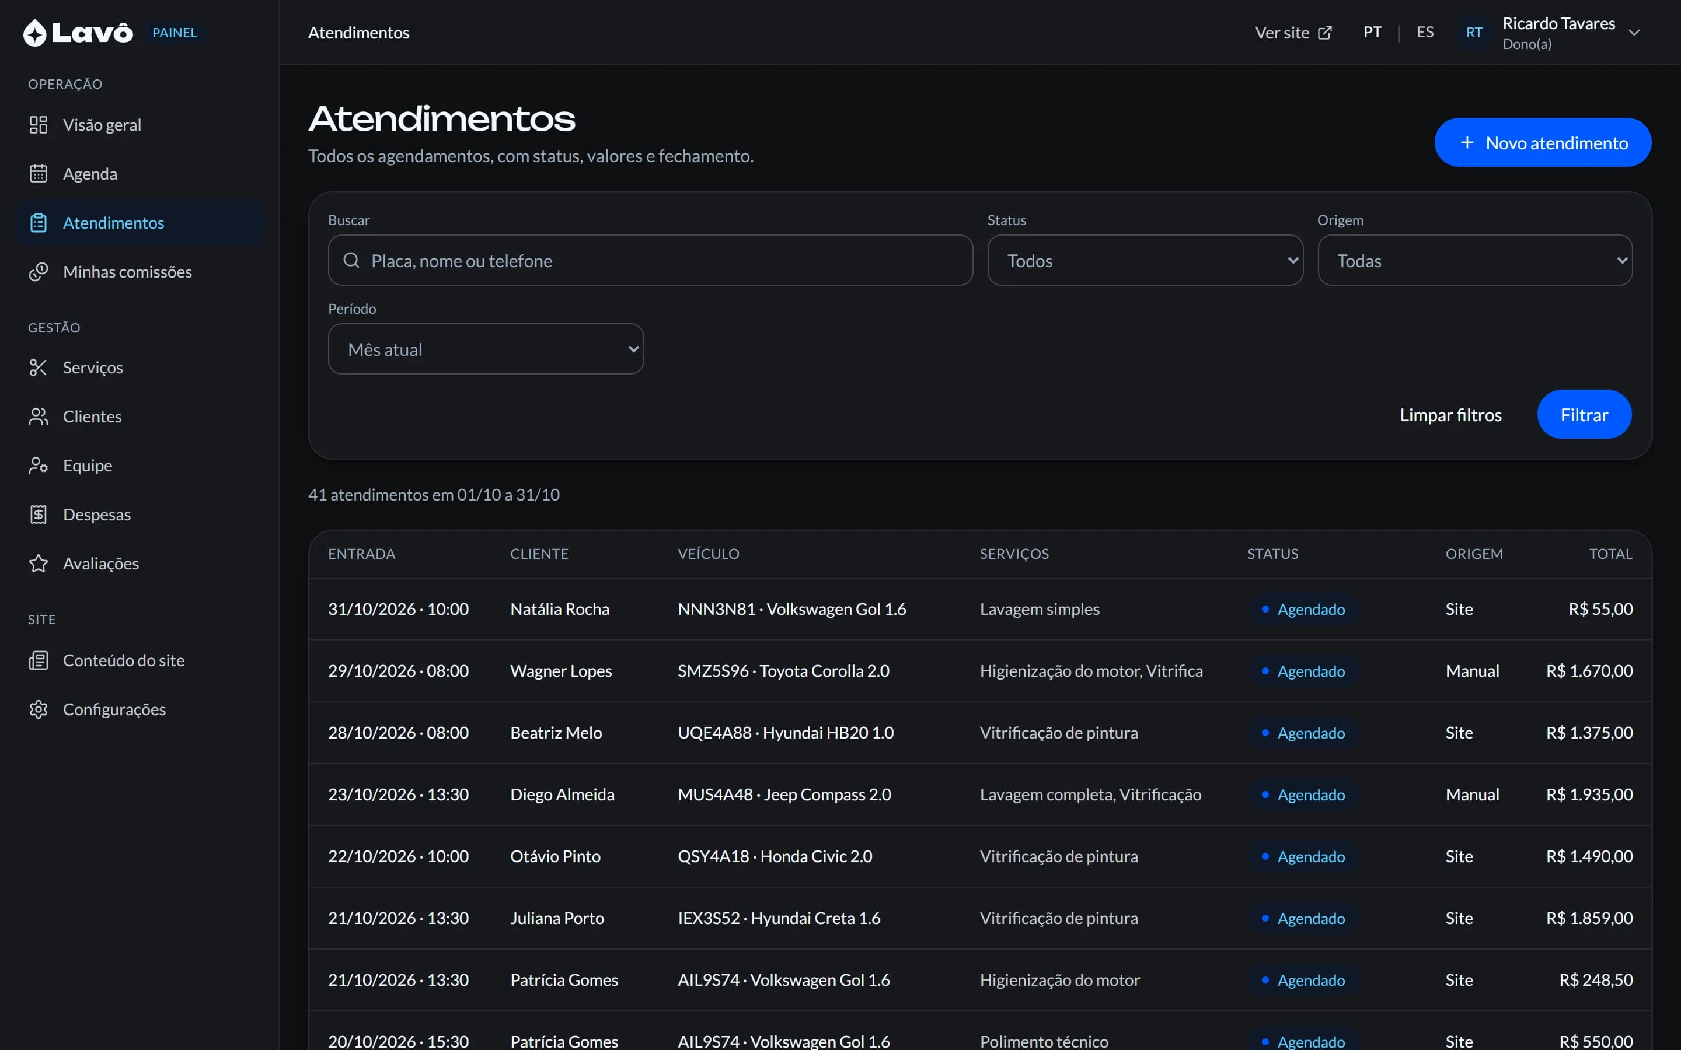Open the Origem dropdown set to Todas
Image resolution: width=1681 pixels, height=1050 pixels.
point(1475,260)
